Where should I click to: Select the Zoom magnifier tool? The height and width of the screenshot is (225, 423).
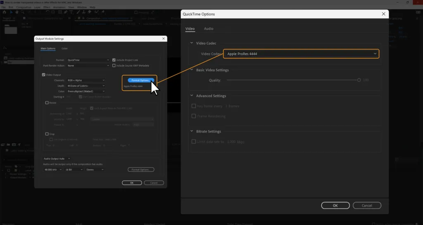pos(22,12)
